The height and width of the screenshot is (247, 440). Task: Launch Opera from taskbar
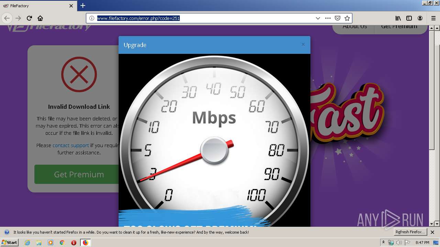[74, 243]
